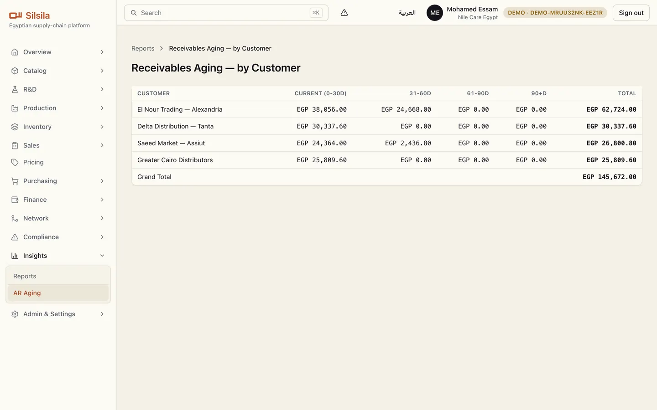Click the 61-90D column header
The image size is (657, 410).
click(x=478, y=93)
